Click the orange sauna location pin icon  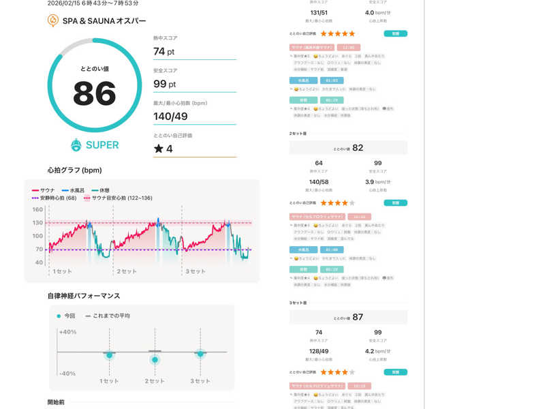(x=53, y=21)
